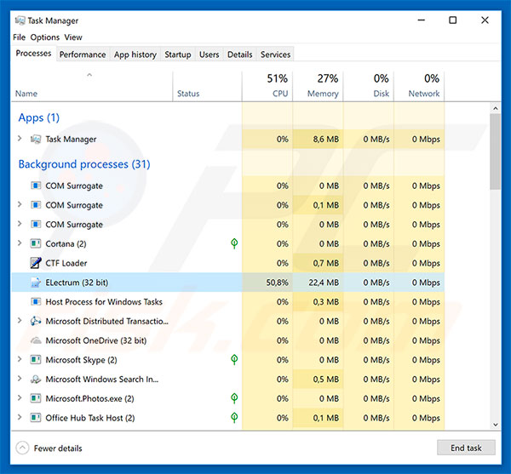Click the Task Manager title bar icon

(20, 20)
